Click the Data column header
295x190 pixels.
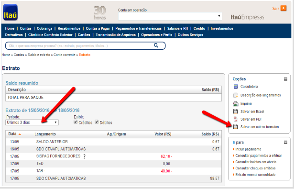tap(12, 134)
